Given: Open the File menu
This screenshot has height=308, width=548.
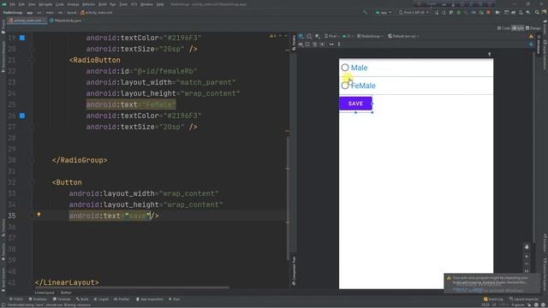Looking at the screenshot, I should pos(13,4).
